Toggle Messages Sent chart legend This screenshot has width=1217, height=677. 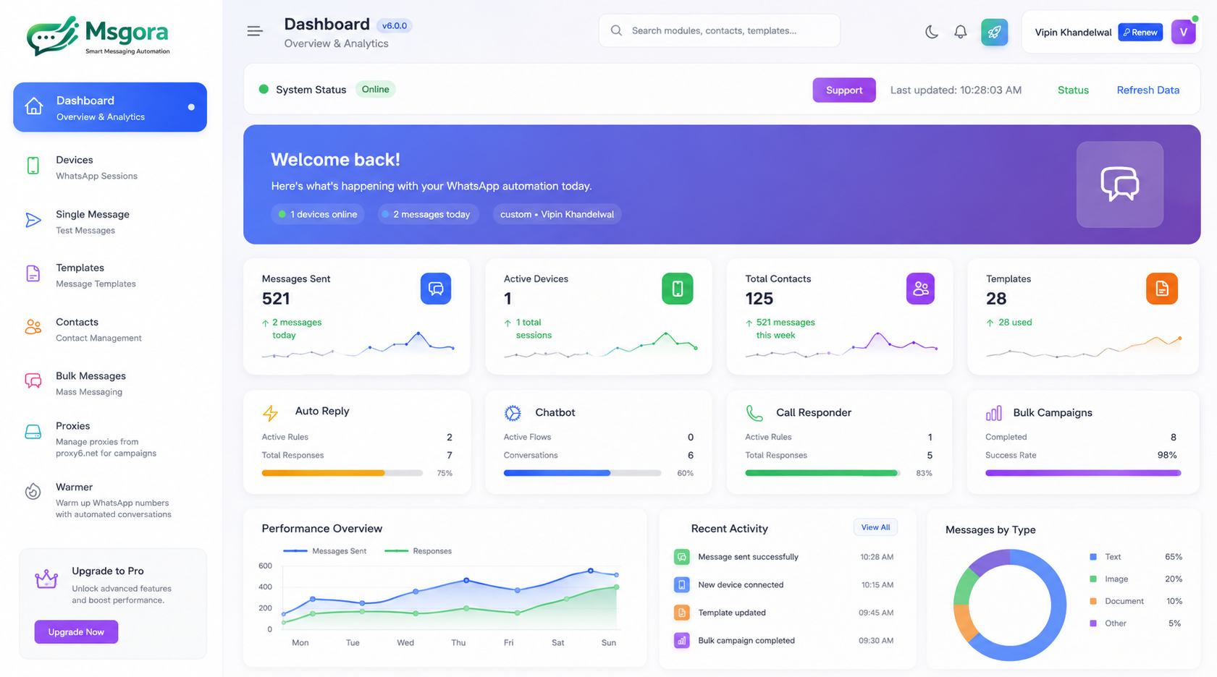(324, 551)
